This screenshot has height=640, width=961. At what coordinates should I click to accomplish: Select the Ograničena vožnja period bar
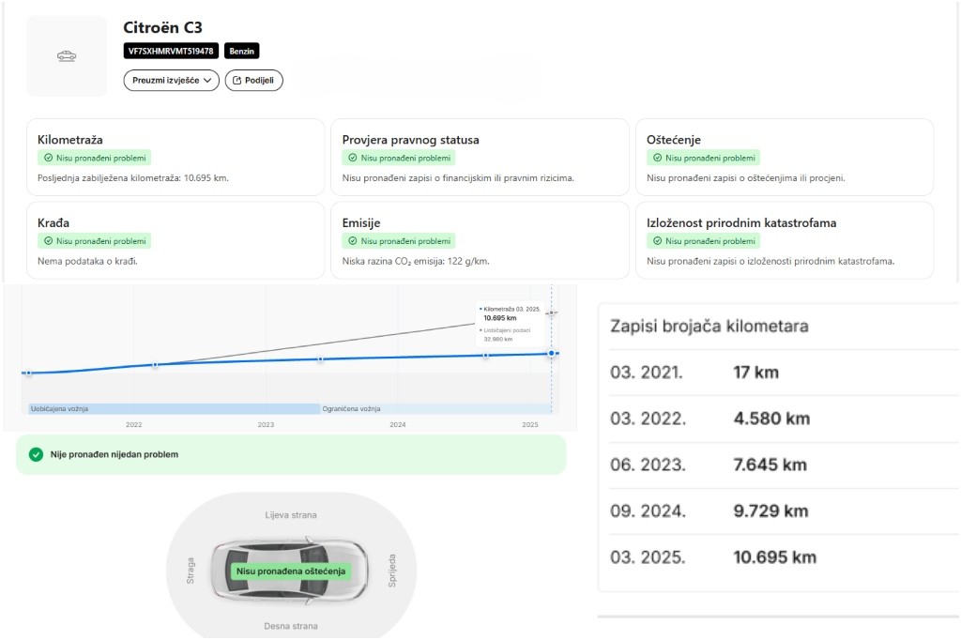(436, 409)
